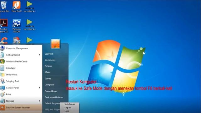Open Games from Start menu
Image resolution: width=201 pixels, height=113 pixels.
(48, 79)
